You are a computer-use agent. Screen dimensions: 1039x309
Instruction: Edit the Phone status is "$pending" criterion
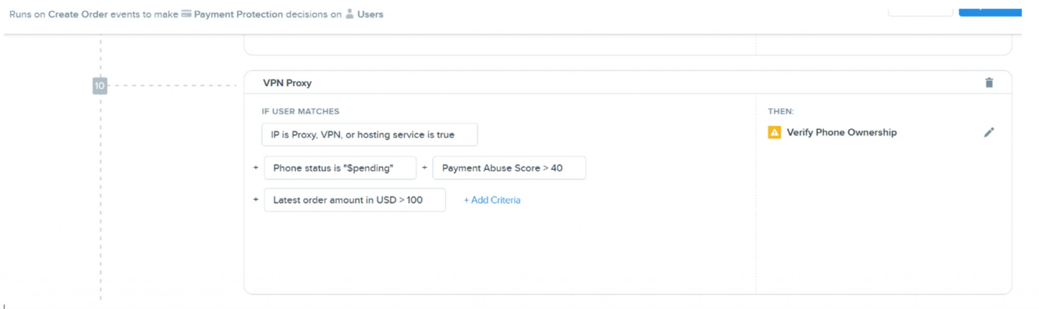[x=340, y=168]
